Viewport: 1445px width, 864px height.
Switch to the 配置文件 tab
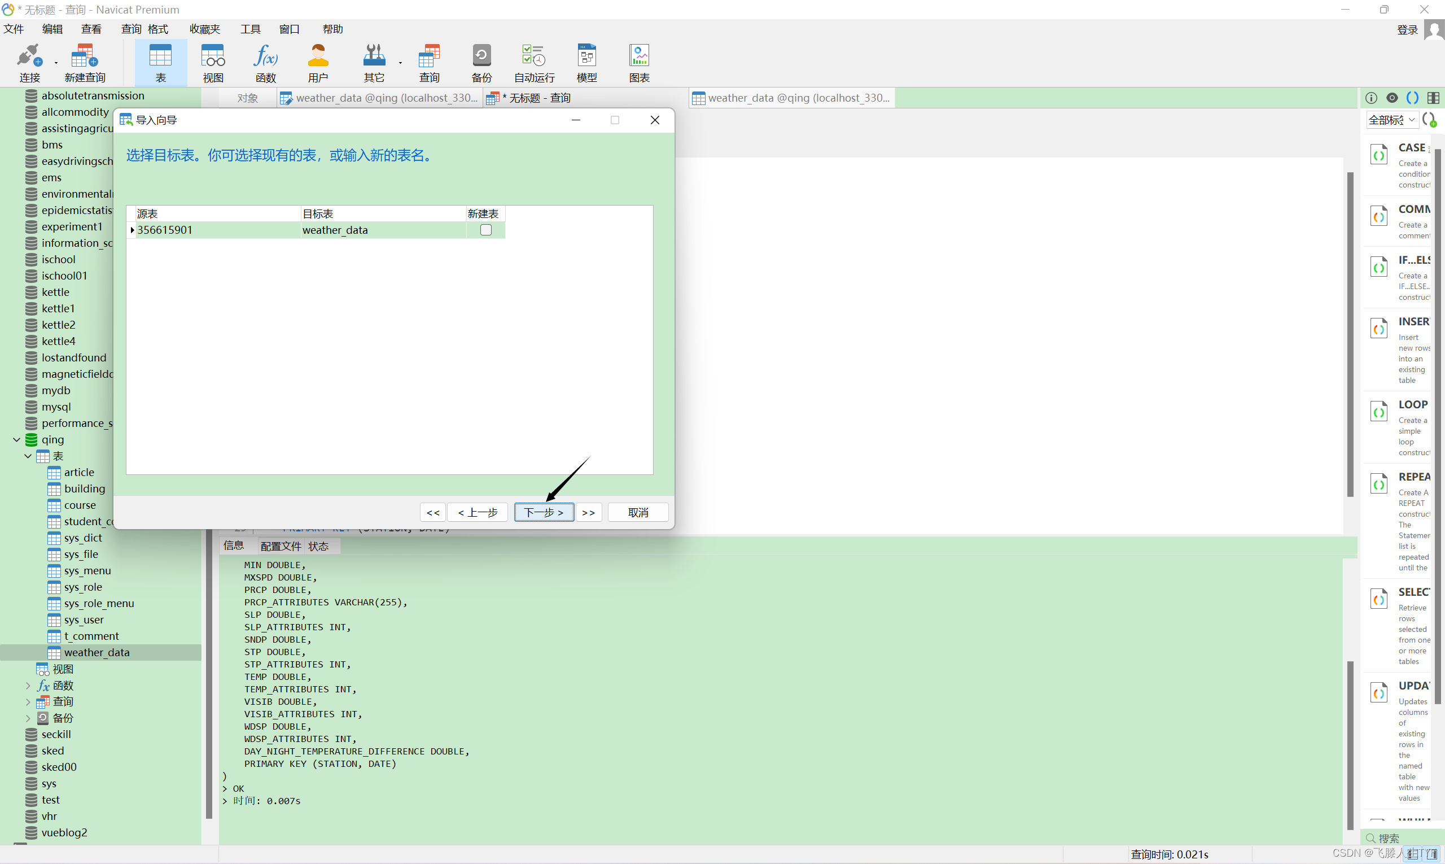tap(281, 546)
